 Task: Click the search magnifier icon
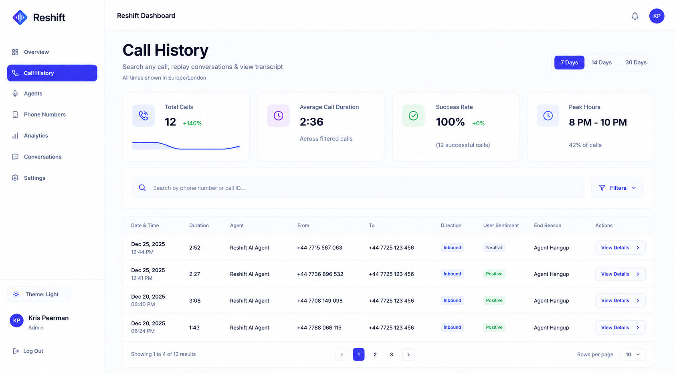click(142, 188)
